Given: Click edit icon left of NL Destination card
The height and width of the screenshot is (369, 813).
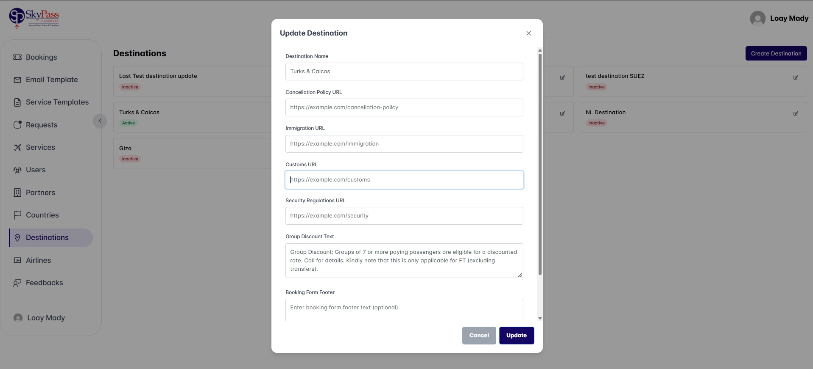Looking at the screenshot, I should 562,113.
